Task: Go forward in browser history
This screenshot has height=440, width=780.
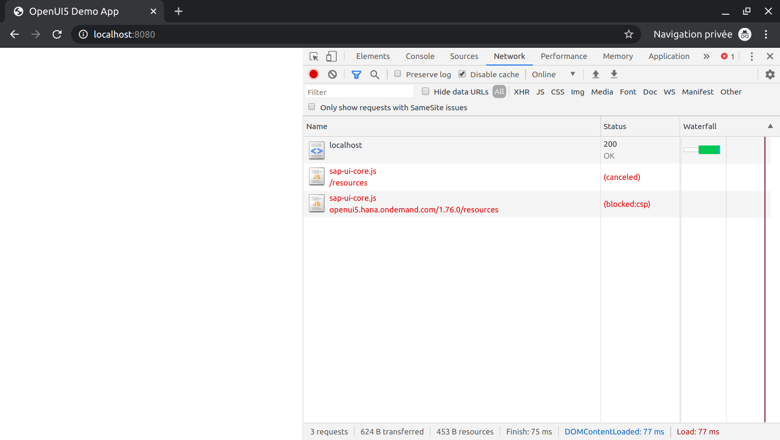Action: point(36,34)
